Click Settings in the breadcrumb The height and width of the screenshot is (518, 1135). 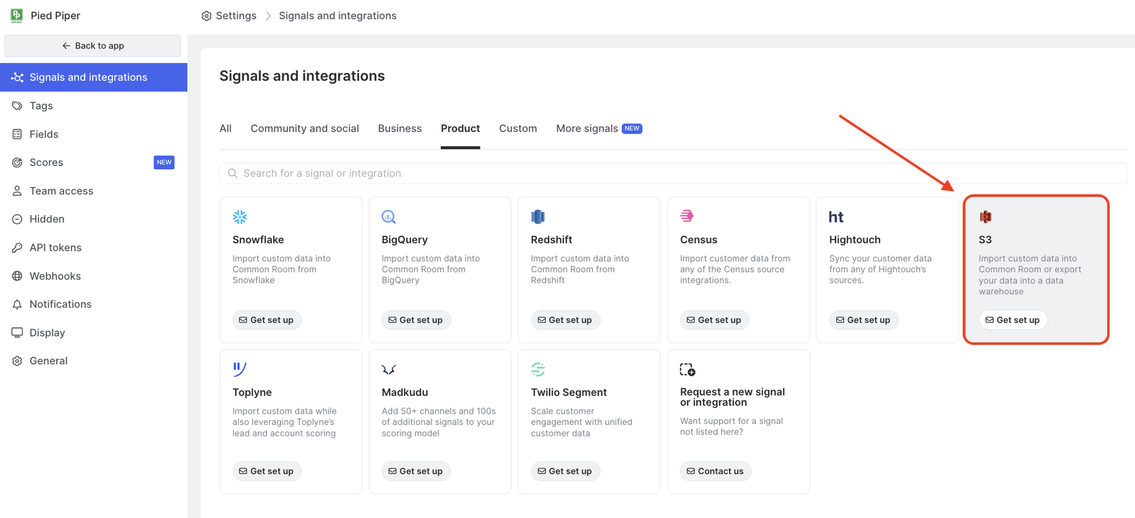click(236, 16)
